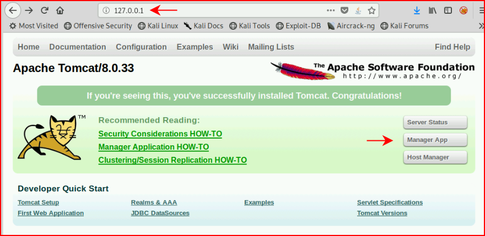
Task: Click the Developer Quick Start heading
Action: (63, 189)
